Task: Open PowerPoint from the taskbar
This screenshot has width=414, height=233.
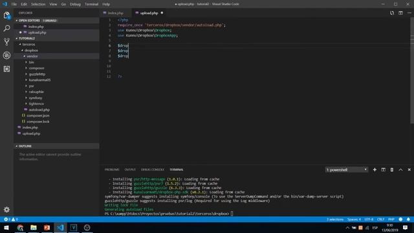Action: coord(47,227)
